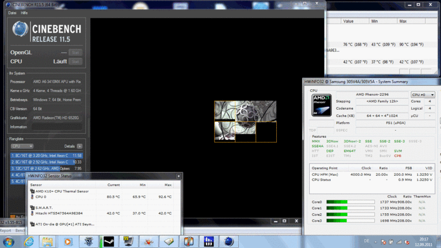Expand ranking Details arrow button

[80, 146]
